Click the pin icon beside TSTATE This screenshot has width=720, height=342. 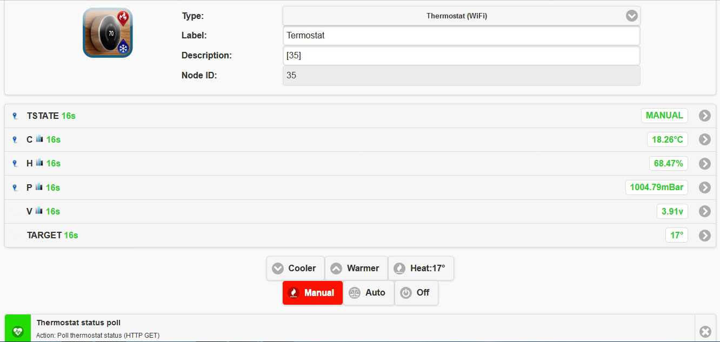(15, 116)
